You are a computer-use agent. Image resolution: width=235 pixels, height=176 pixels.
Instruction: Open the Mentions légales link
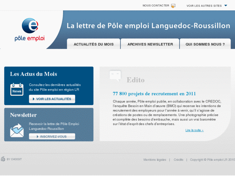point(155,160)
